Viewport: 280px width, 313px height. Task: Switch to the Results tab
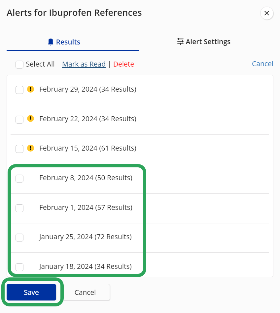click(x=73, y=42)
